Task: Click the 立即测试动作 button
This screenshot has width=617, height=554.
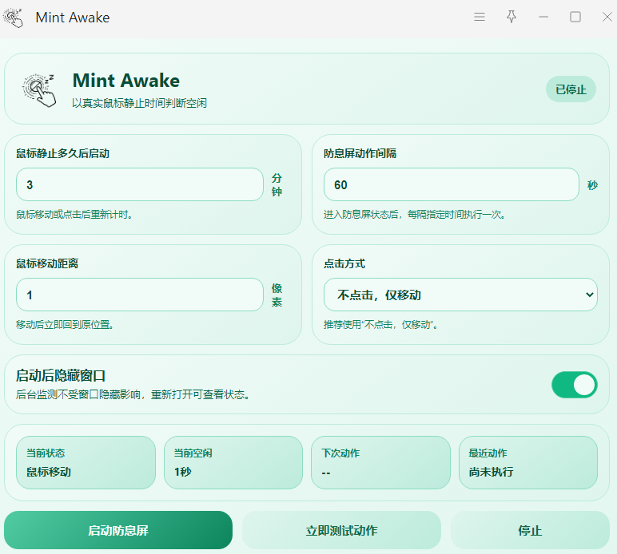Action: point(341,530)
